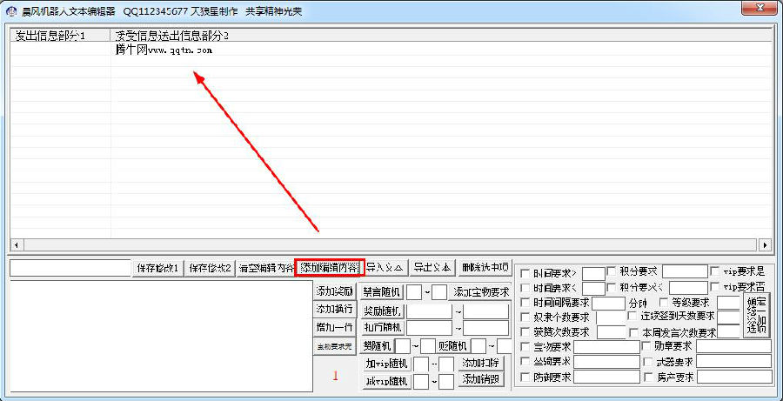Viewport: 783px width, 401px height.
Task: Click the app icon in the title bar
Action: coord(11,11)
